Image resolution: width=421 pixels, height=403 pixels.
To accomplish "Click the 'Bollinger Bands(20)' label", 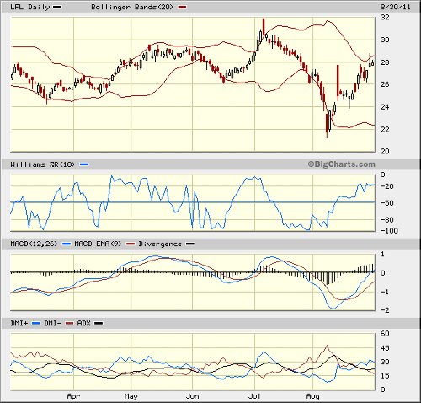I will [x=132, y=7].
